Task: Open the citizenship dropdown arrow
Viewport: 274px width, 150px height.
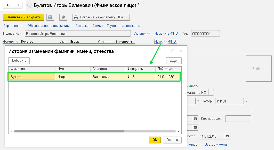Action: 211,92
